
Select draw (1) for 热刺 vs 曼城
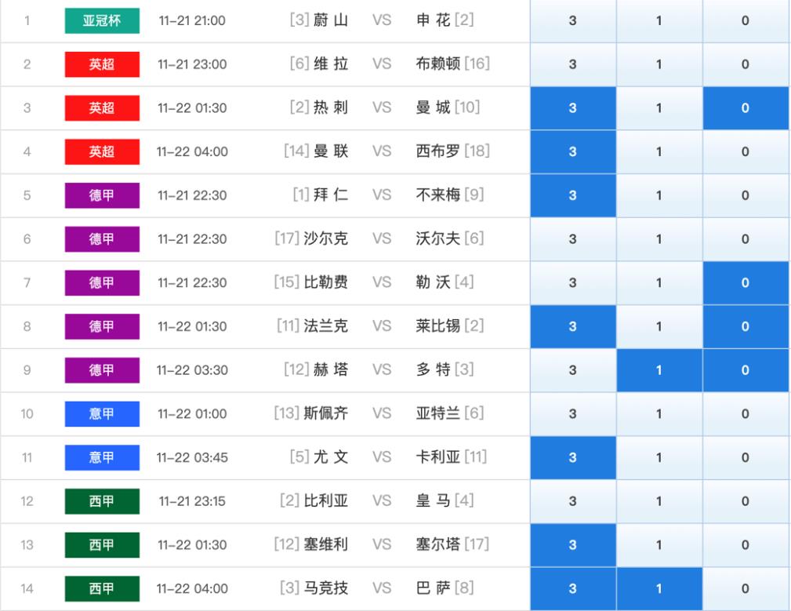(x=659, y=108)
